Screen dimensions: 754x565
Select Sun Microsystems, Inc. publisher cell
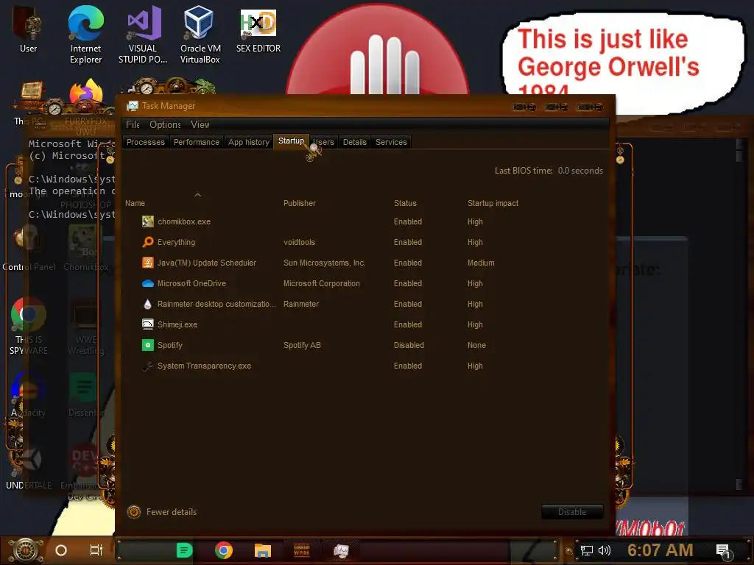[324, 263]
